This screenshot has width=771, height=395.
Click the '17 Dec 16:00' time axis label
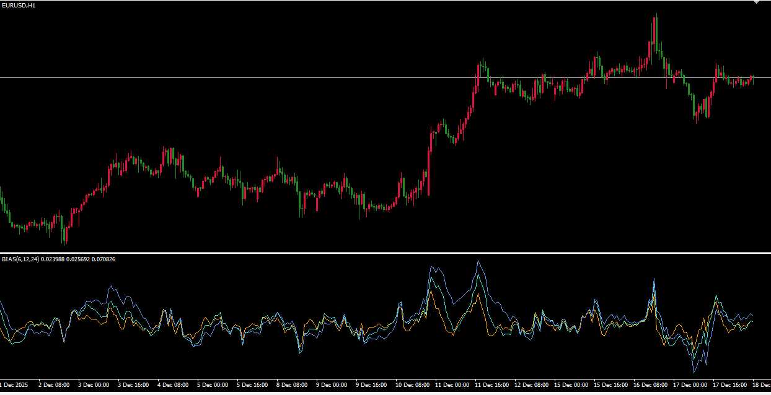[x=729, y=384]
